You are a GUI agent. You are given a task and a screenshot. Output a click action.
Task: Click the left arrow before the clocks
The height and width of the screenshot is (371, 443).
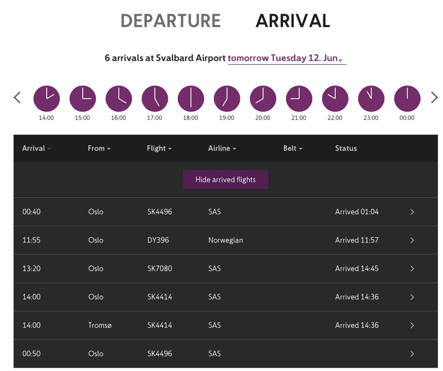pos(17,98)
